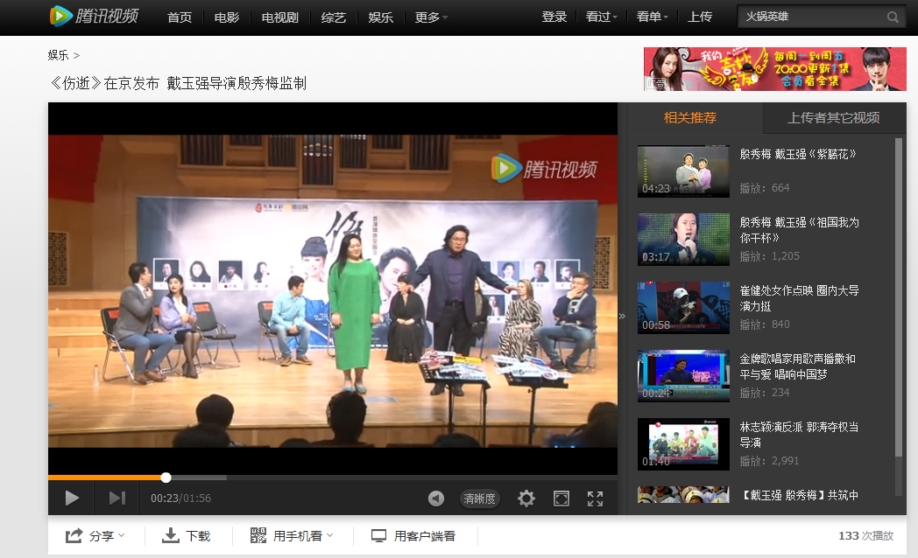Select the search magnifier icon
The image size is (918, 558).
tap(892, 16)
